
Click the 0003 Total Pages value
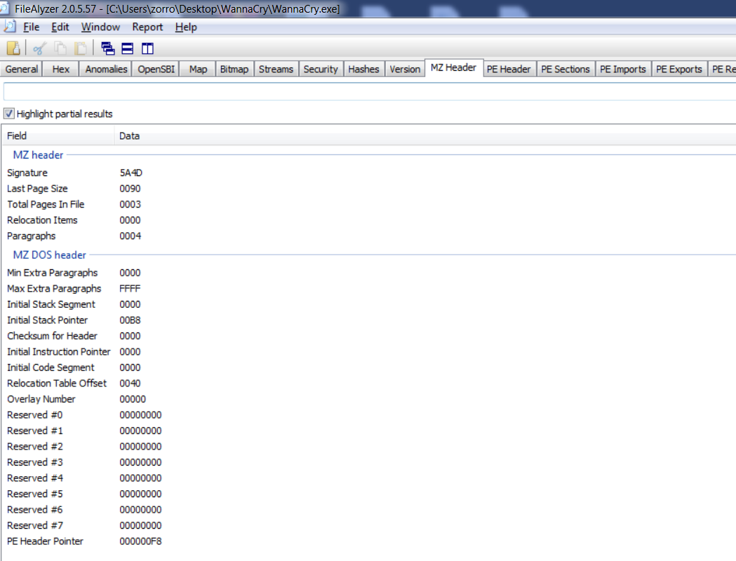130,205
